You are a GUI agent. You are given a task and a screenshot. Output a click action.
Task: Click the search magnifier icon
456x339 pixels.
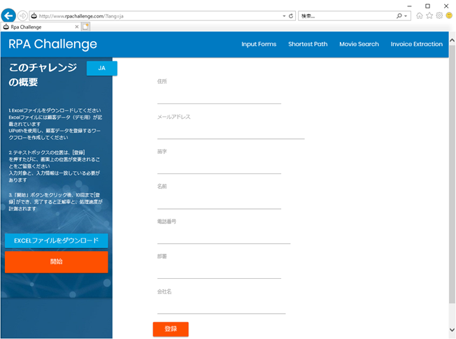[399, 16]
